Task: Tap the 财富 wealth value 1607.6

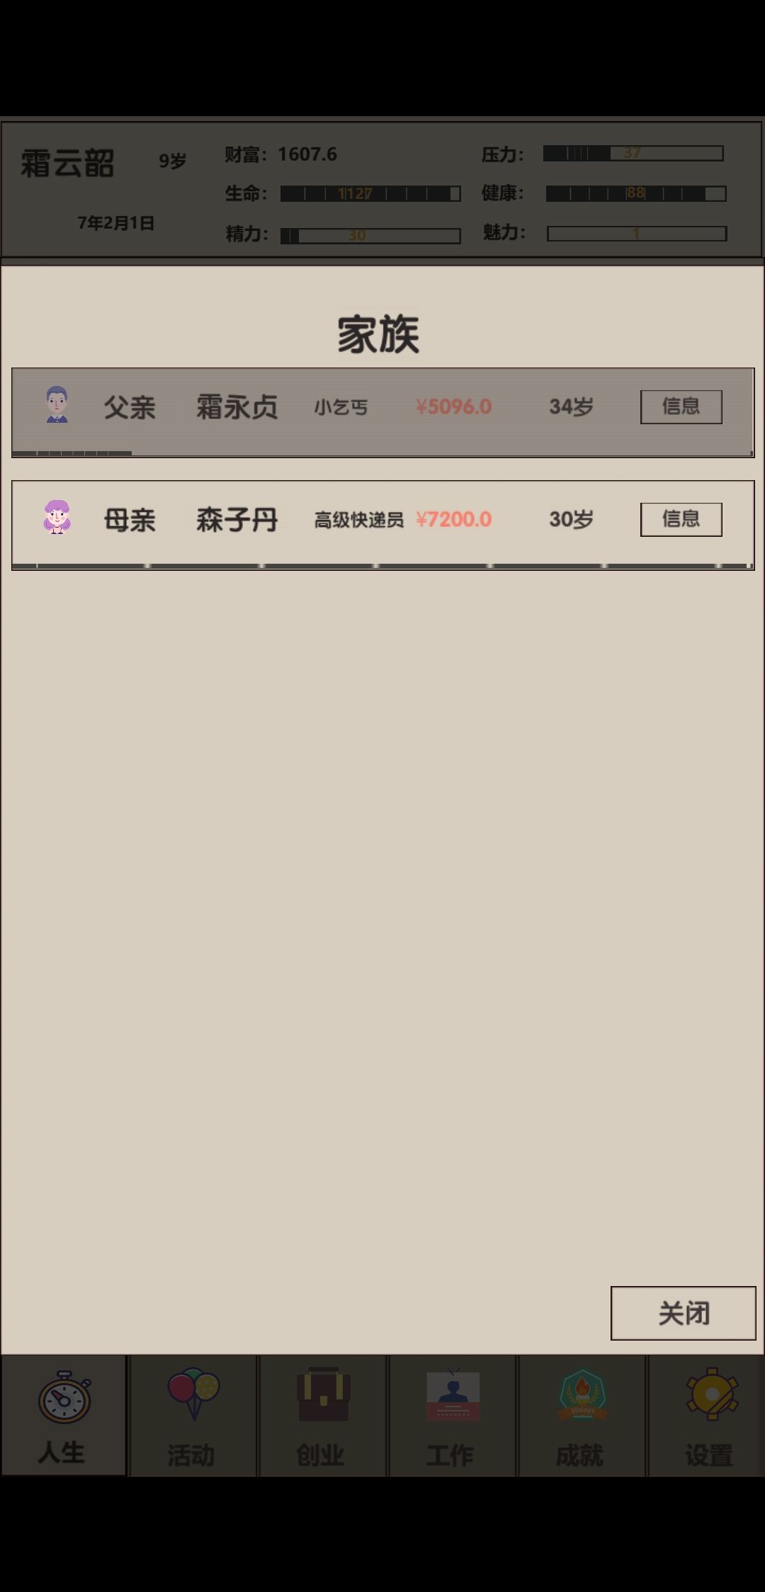Action: tap(307, 154)
